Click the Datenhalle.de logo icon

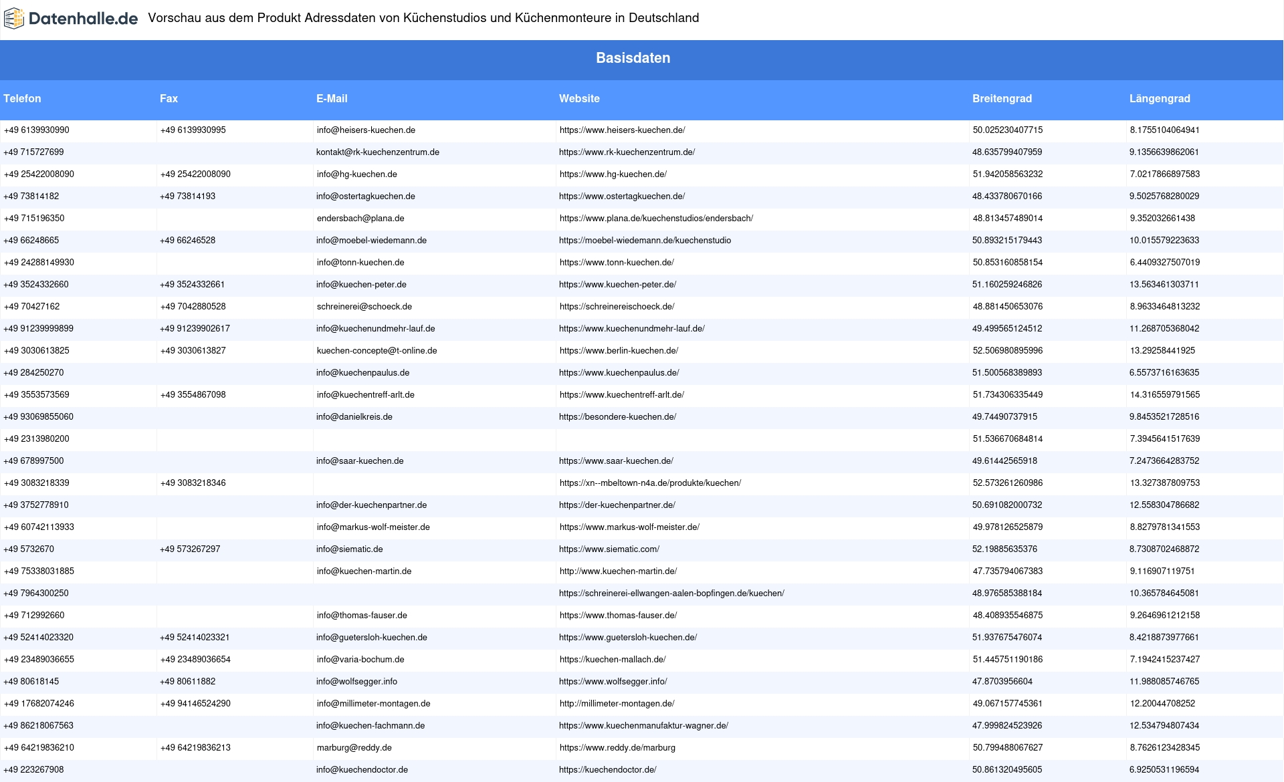pos(14,19)
